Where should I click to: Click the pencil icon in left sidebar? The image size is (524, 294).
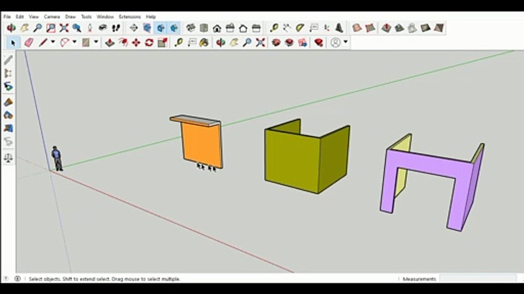(8, 60)
